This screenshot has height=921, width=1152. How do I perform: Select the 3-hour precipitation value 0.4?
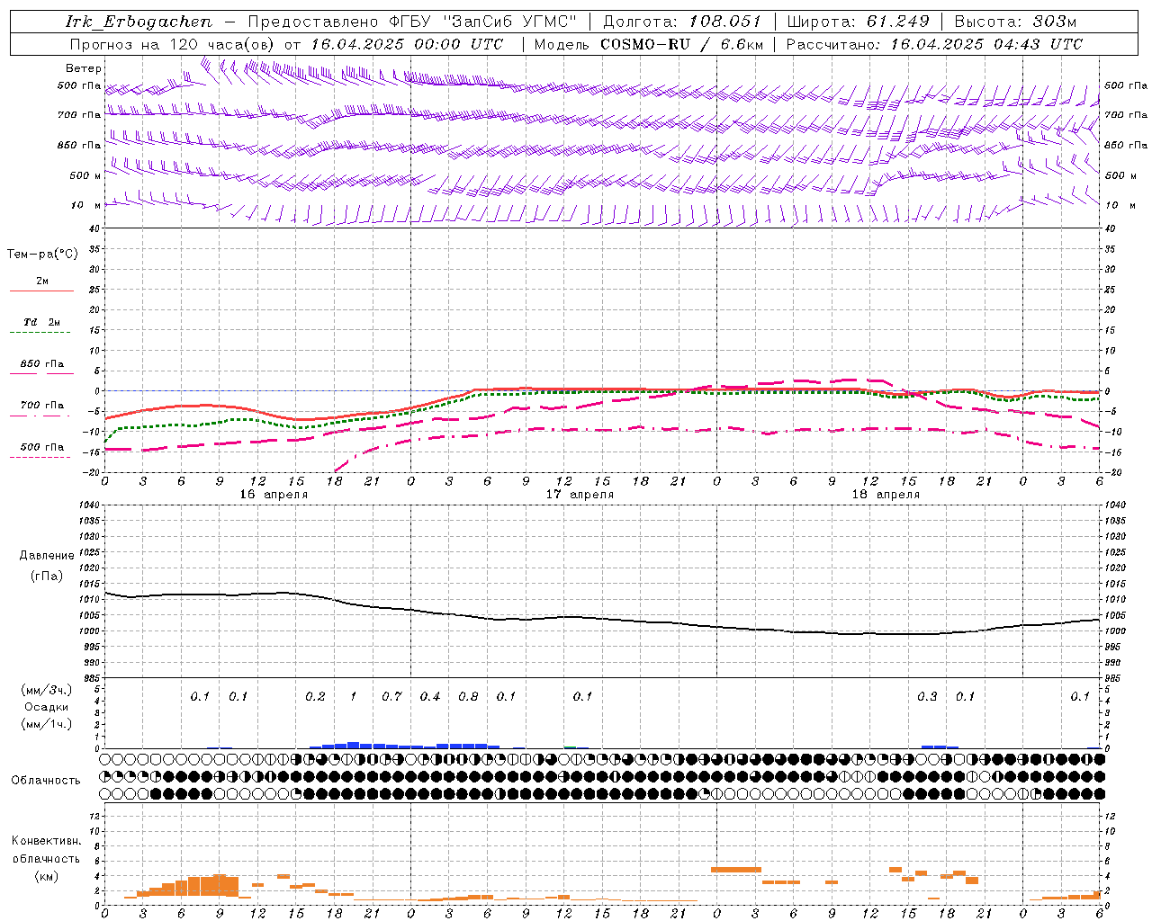click(x=430, y=697)
